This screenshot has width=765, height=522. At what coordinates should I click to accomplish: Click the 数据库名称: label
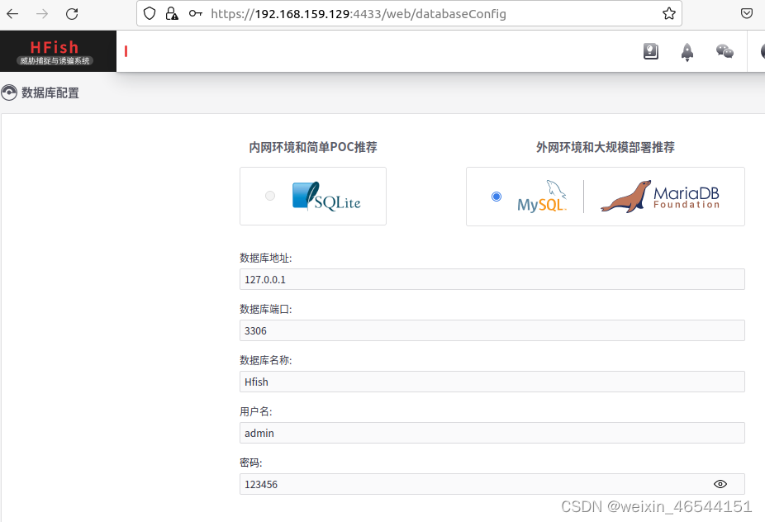pyautogui.click(x=266, y=360)
